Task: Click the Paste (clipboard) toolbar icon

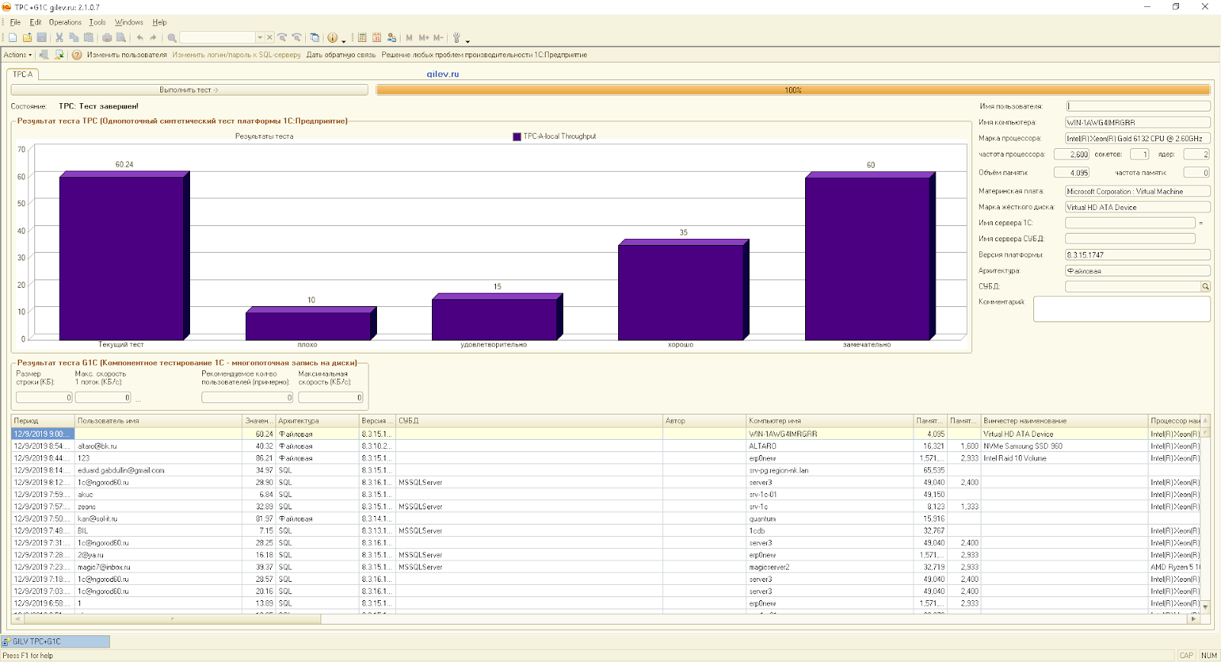Action: pos(89,37)
